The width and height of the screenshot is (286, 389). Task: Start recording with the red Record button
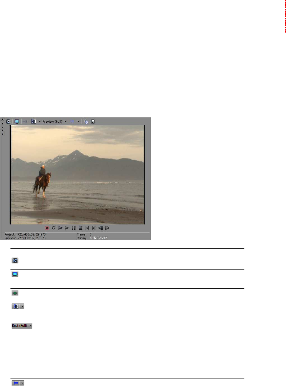47,228
